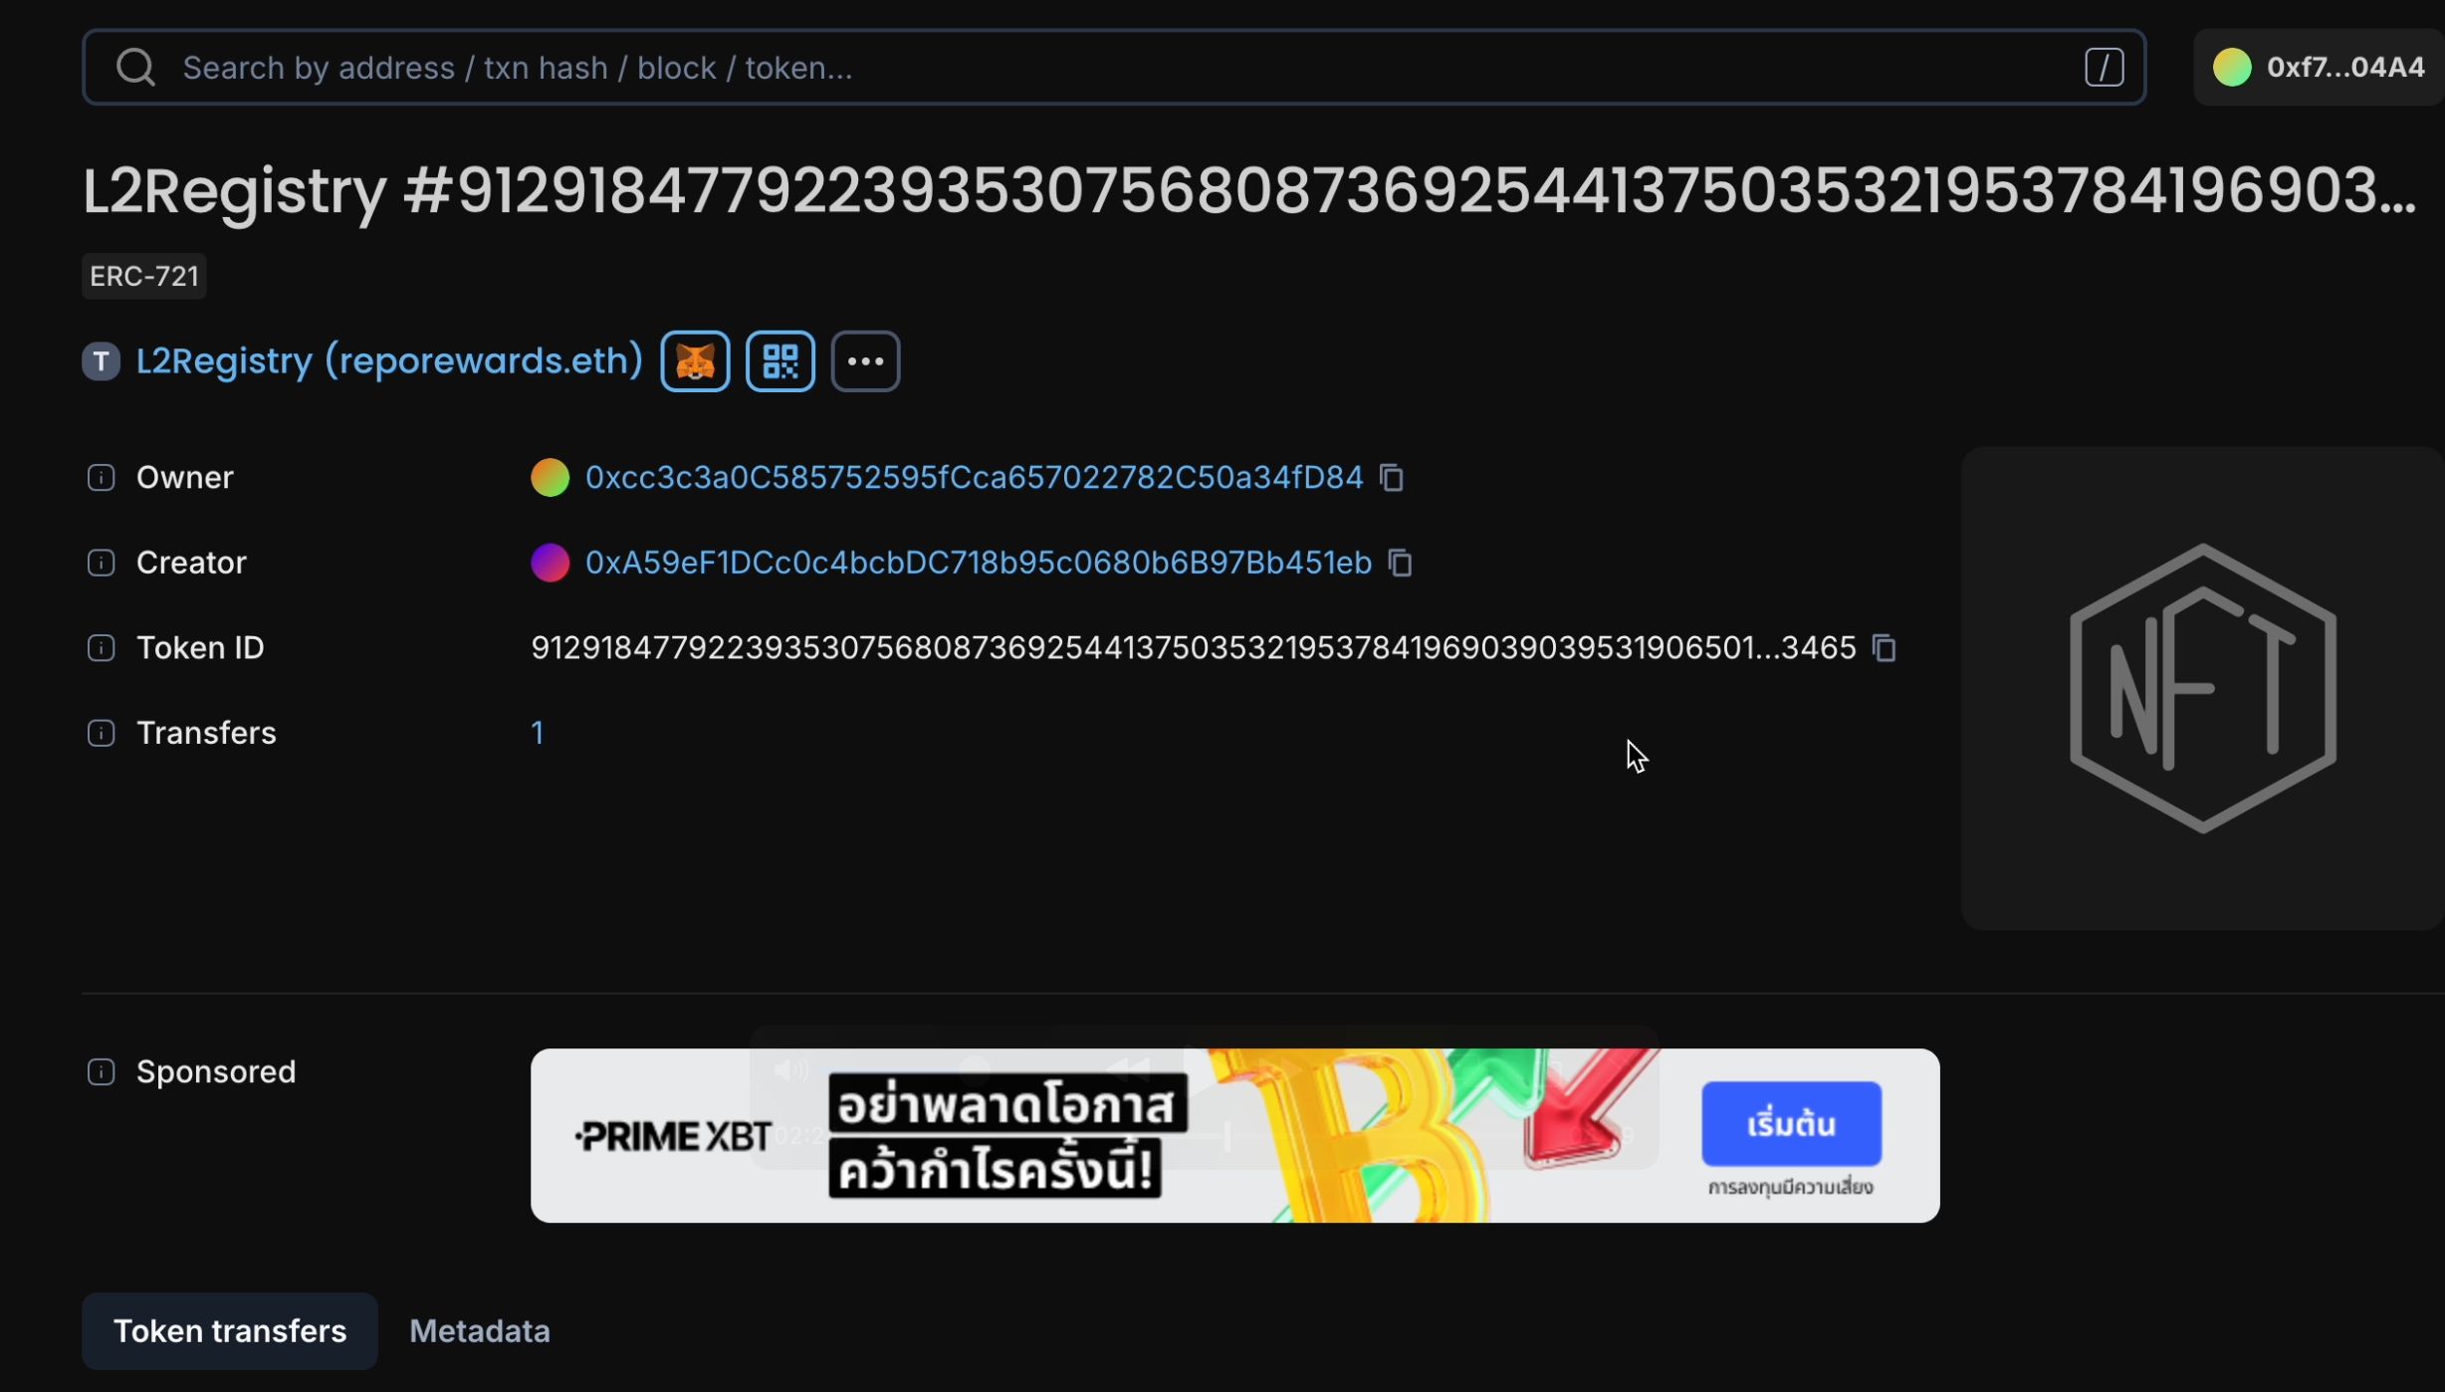Click the info icon next to Owner

pyautogui.click(x=101, y=477)
